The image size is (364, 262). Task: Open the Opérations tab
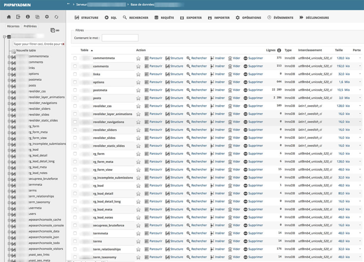click(x=248, y=18)
